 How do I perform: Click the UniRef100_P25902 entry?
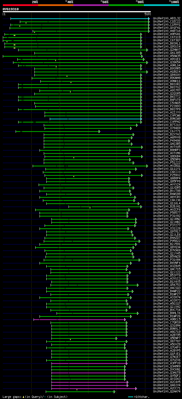[167, 175]
